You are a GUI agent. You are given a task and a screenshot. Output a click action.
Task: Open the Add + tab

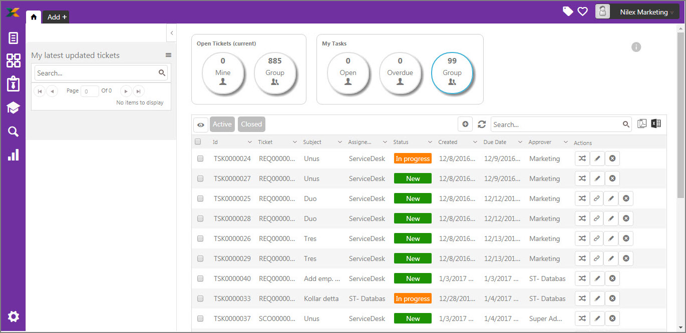pyautogui.click(x=56, y=17)
